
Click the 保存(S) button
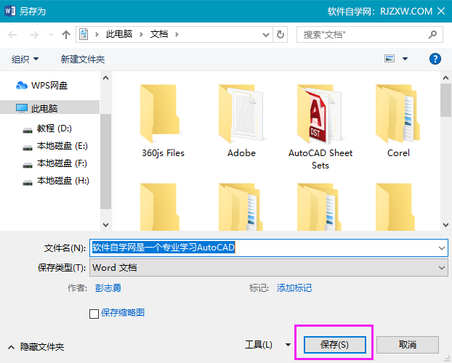(335, 345)
